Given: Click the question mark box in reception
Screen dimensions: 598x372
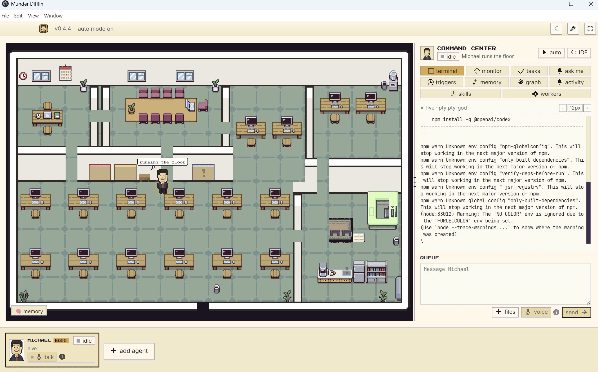Looking at the screenshot, I should point(203,172).
